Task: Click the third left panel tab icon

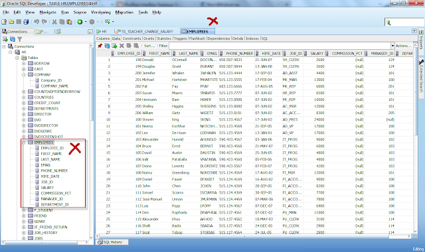Action: (58, 31)
